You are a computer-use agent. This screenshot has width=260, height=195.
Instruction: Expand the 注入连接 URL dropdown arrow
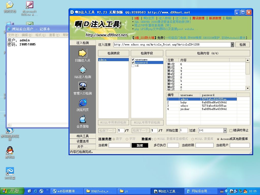(x=232, y=45)
